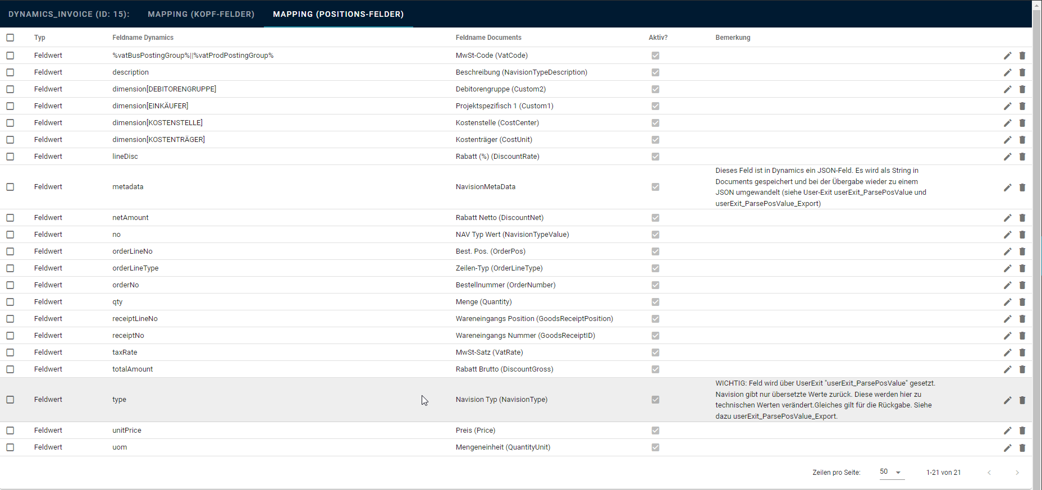This screenshot has width=1042, height=490.
Task: Delete the metadata mapping row
Action: (x=1022, y=187)
